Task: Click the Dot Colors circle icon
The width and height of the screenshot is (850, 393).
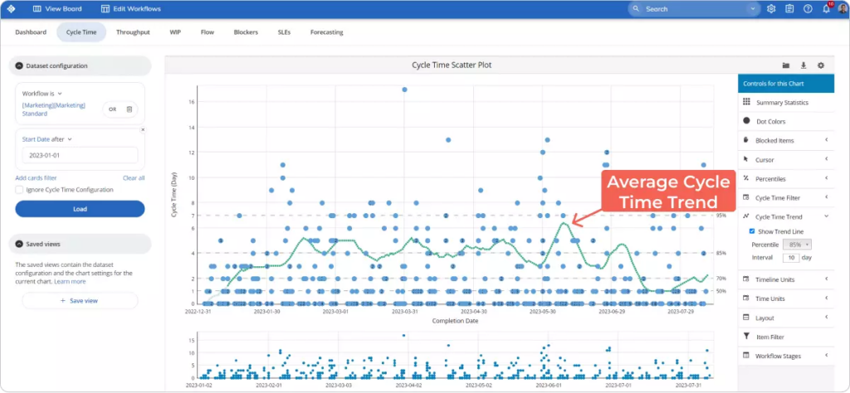Action: (x=746, y=121)
